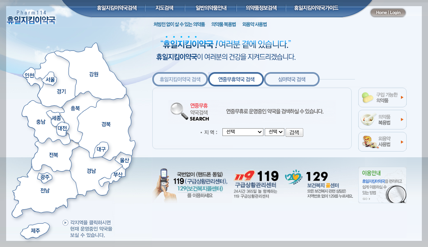Viewport: 428px width, 247px height.
Task: Switch to 휴일지킴이약국 검색 tab
Action: point(180,79)
